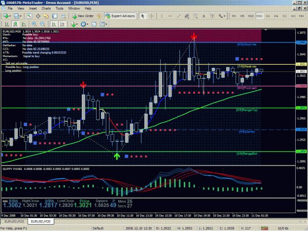Open the Terminal window icon
Screen dimensions: 308x231
tap(55, 16)
